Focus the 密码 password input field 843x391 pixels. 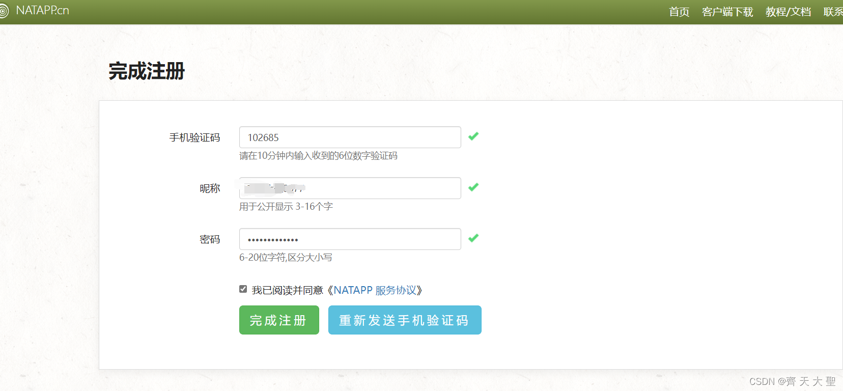point(350,239)
